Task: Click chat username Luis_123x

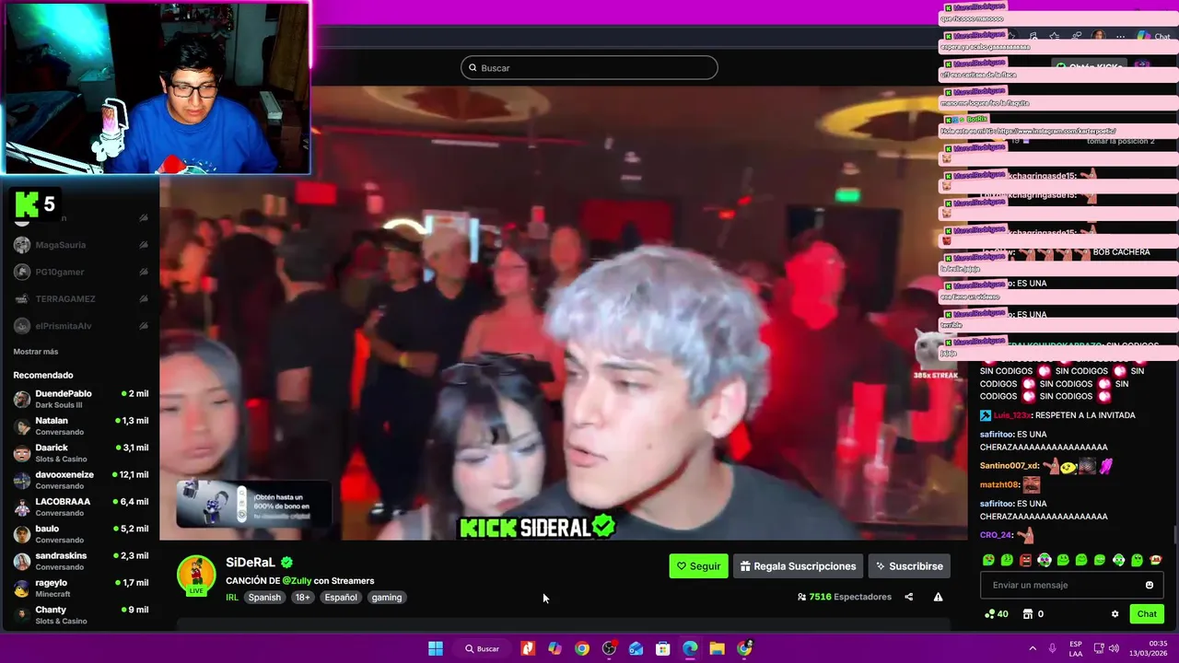Action: pos(1011,415)
